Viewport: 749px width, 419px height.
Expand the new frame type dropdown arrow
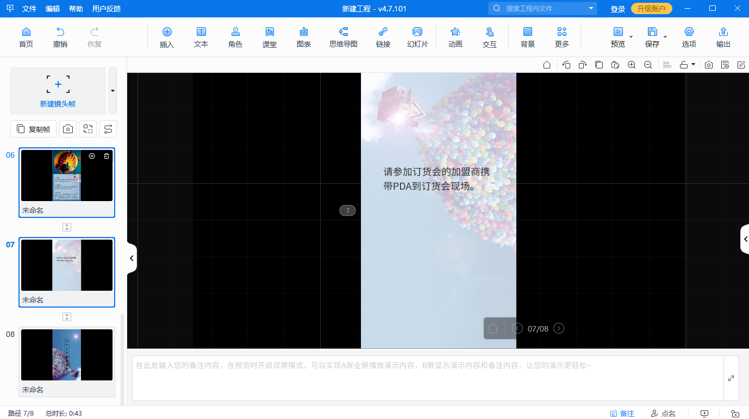113,91
